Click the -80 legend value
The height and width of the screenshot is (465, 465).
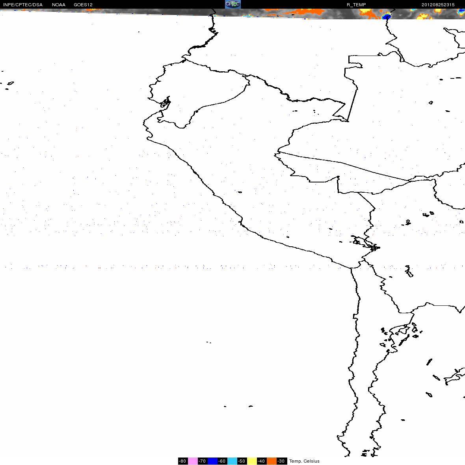tap(183, 461)
